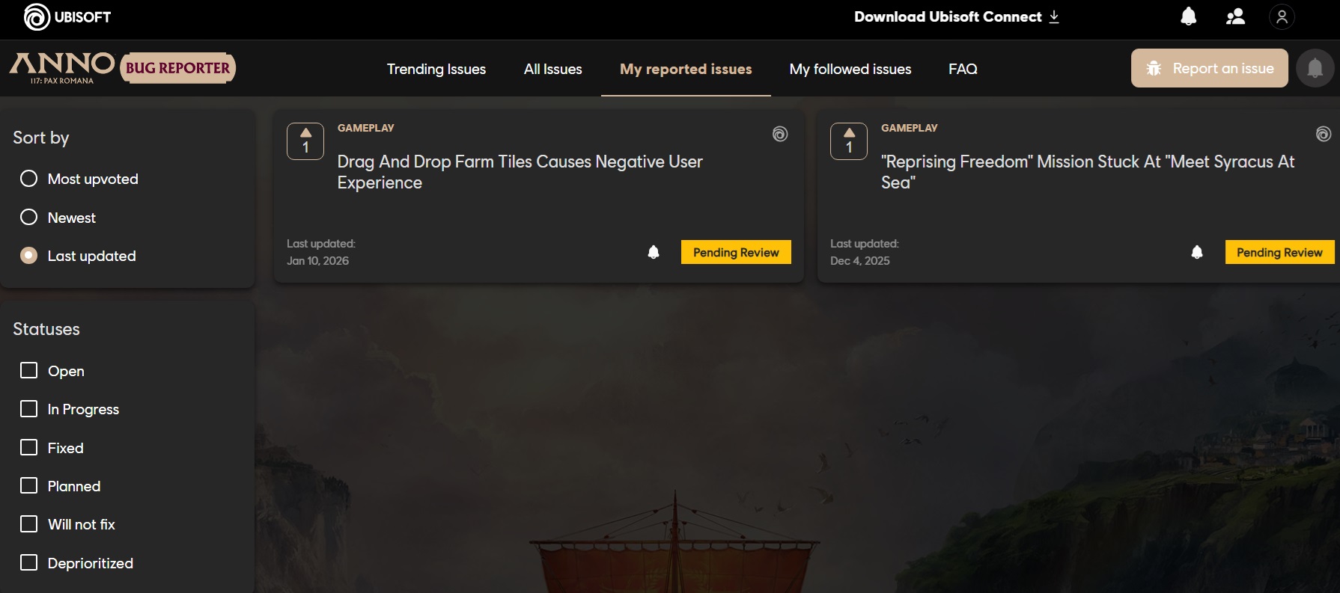Toggle follow bell on Reprising Freedom card
Image resolution: width=1340 pixels, height=593 pixels.
1197,252
